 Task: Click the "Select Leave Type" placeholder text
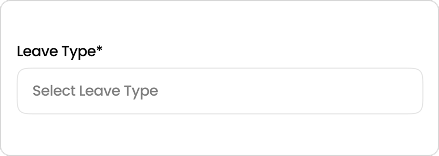coord(95,91)
